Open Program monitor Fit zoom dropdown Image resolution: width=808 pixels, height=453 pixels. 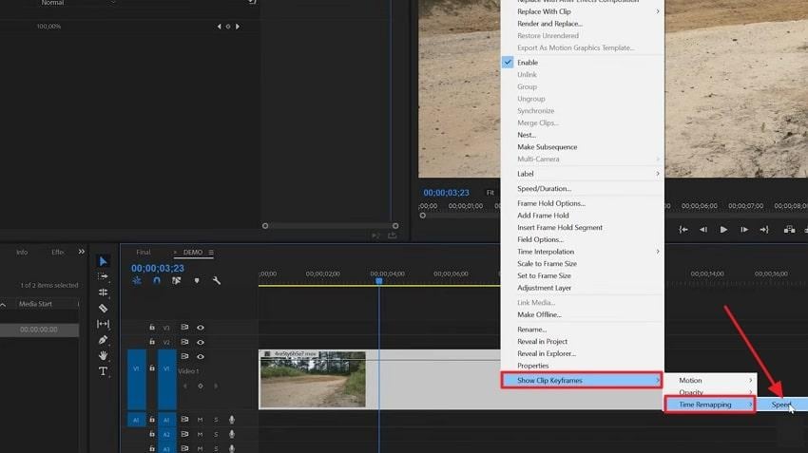pyautogui.click(x=491, y=193)
